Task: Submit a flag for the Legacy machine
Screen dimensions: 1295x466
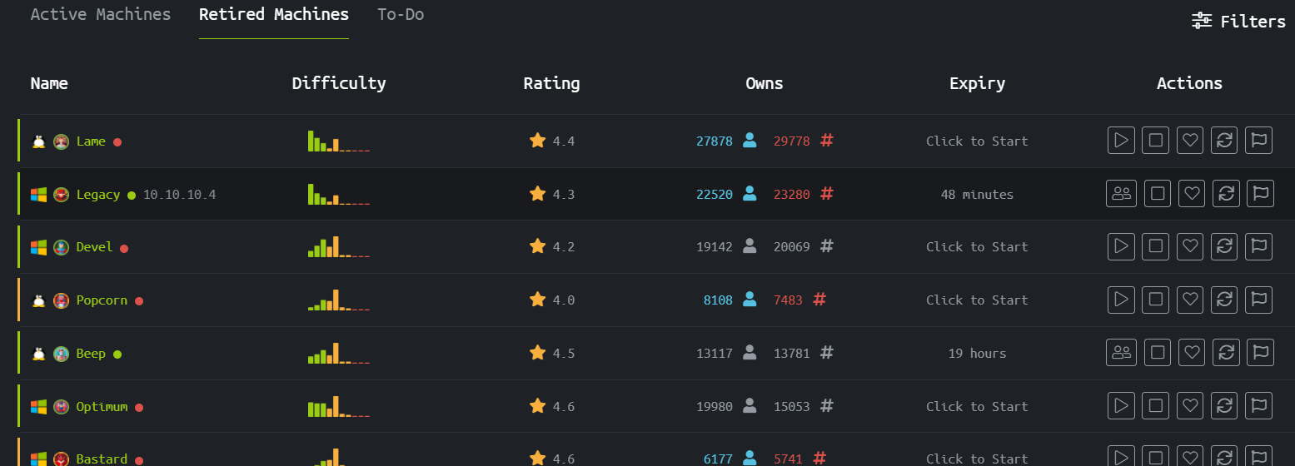Action: pos(1261,194)
